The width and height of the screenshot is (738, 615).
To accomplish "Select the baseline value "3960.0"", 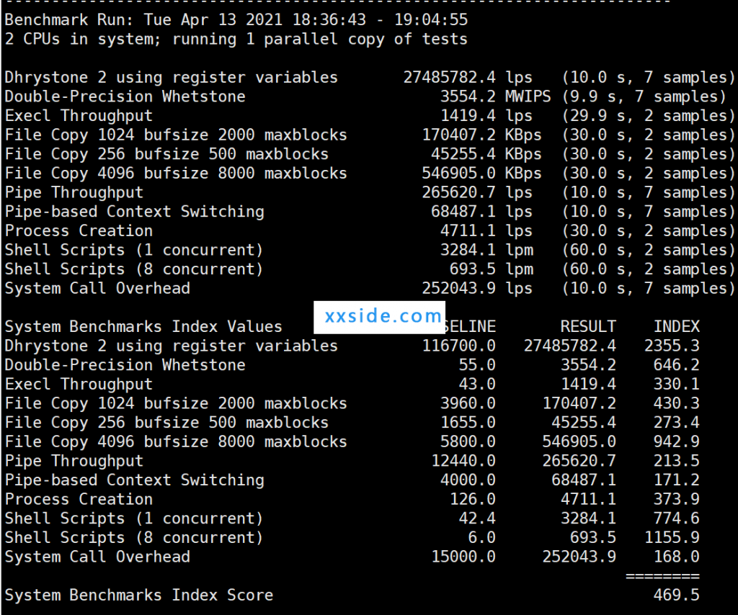I will (468, 403).
